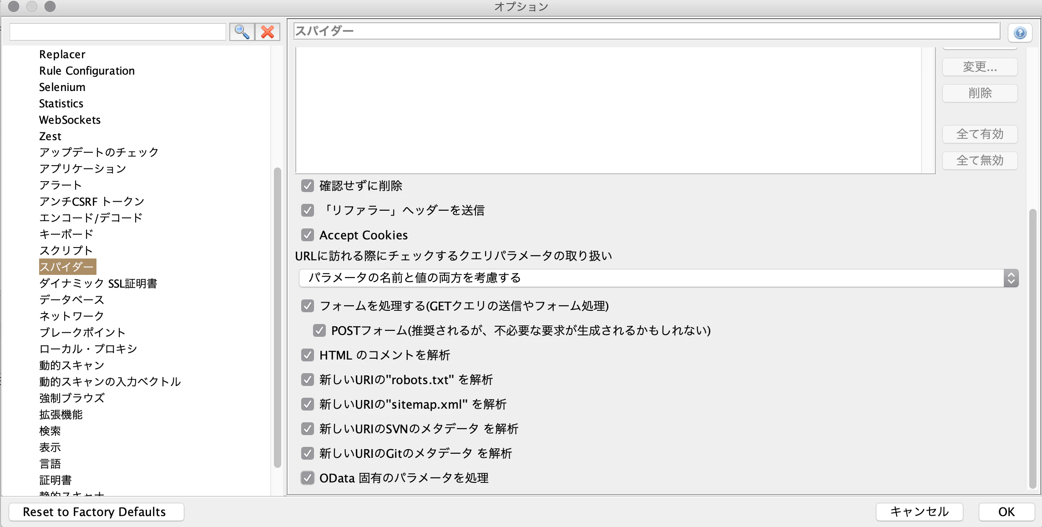Screen dimensions: 1042x527
Task: Select 言語 in options tree
Action: tap(50, 464)
